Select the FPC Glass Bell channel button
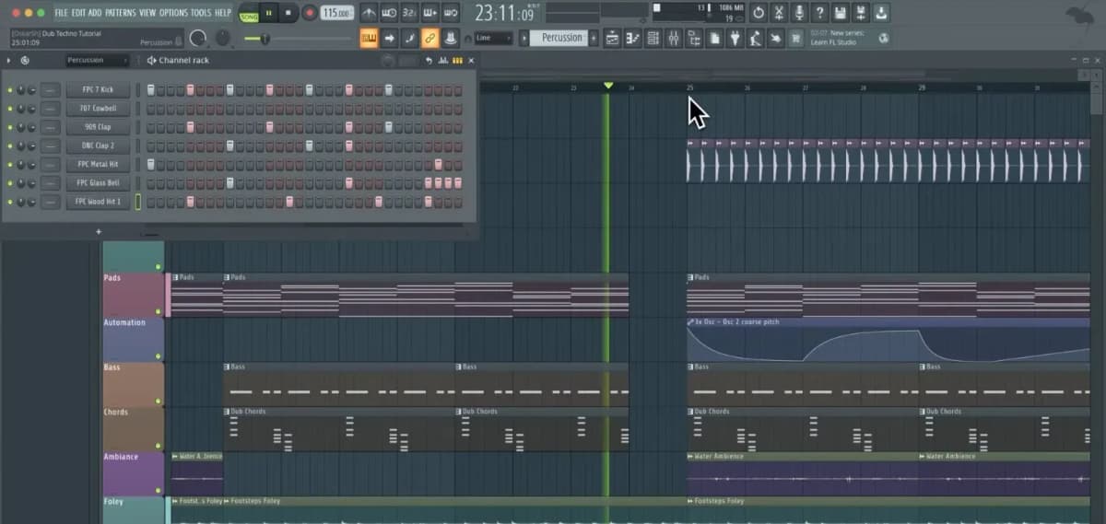This screenshot has height=524, width=1106. point(97,183)
